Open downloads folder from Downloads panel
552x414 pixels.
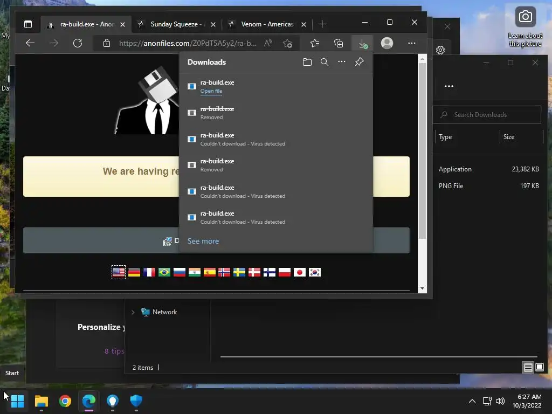[307, 63]
